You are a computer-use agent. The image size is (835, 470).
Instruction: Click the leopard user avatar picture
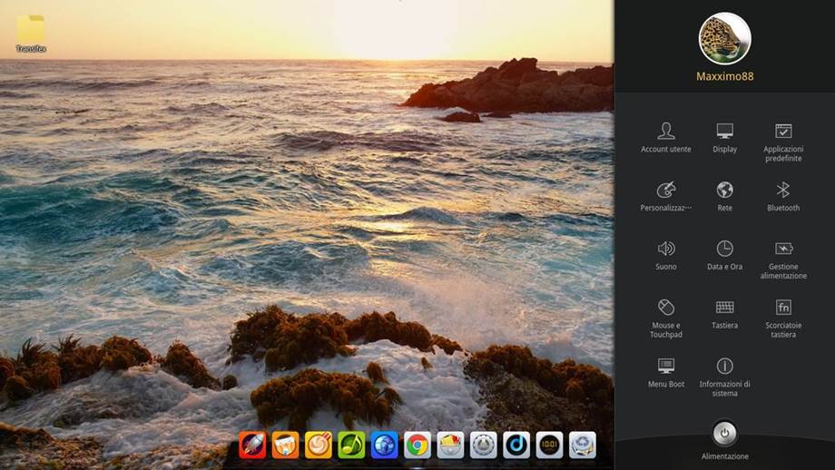(x=724, y=38)
